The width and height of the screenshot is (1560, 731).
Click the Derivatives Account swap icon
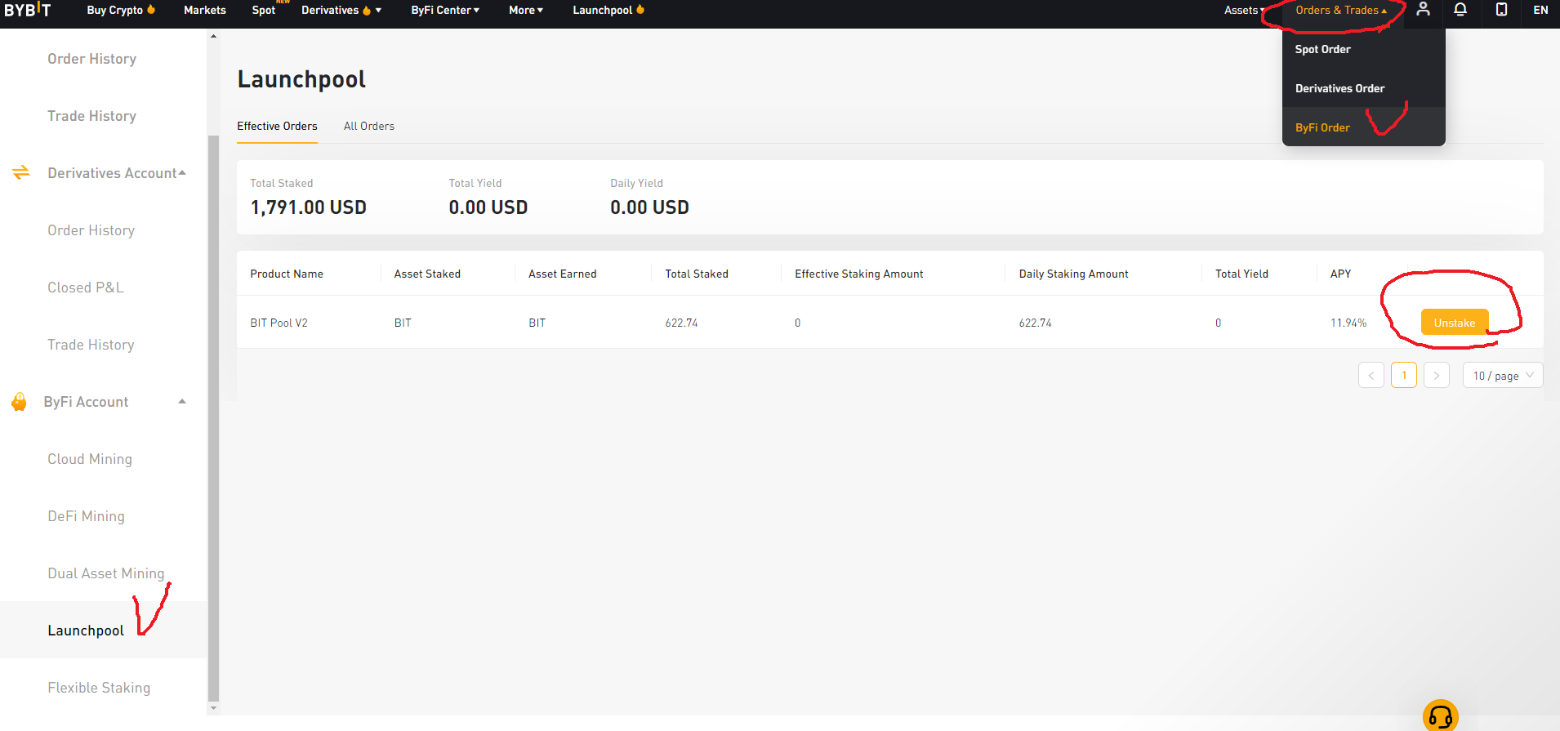click(x=21, y=172)
